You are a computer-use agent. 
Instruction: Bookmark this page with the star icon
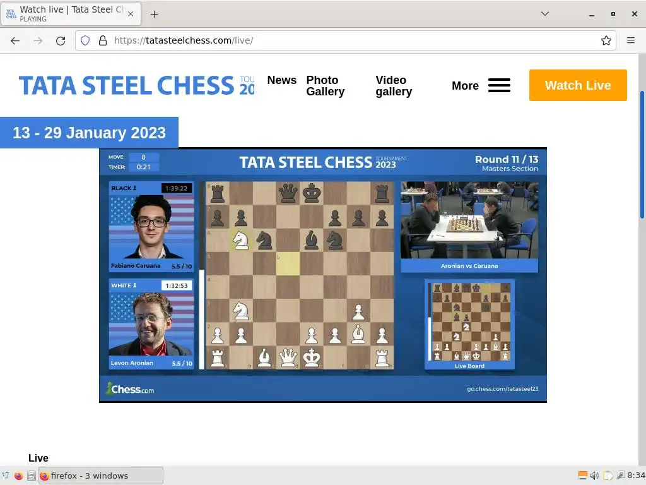pos(606,40)
